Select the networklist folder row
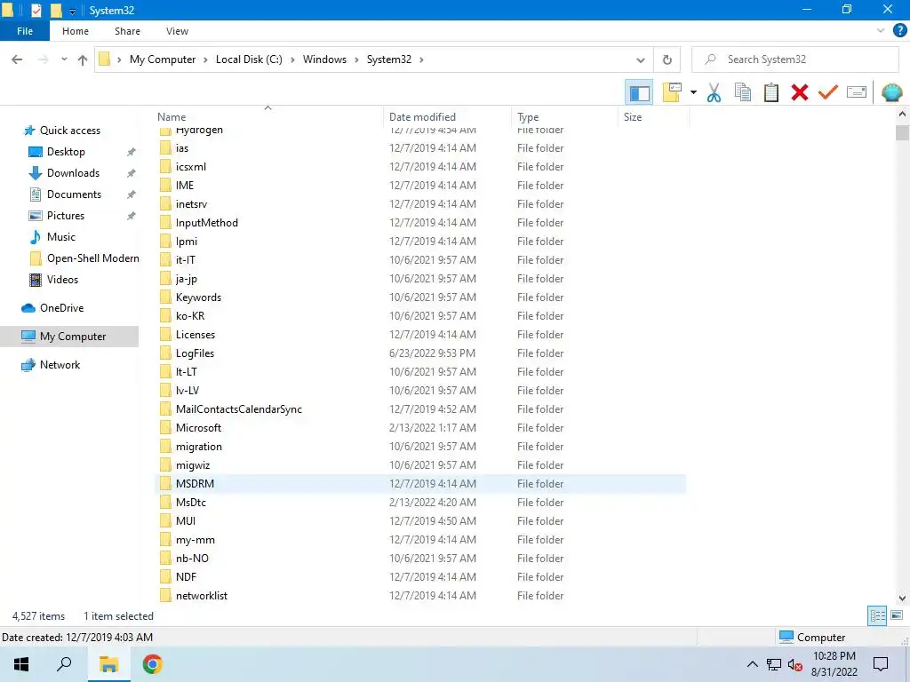Image resolution: width=910 pixels, height=682 pixels. click(x=420, y=596)
